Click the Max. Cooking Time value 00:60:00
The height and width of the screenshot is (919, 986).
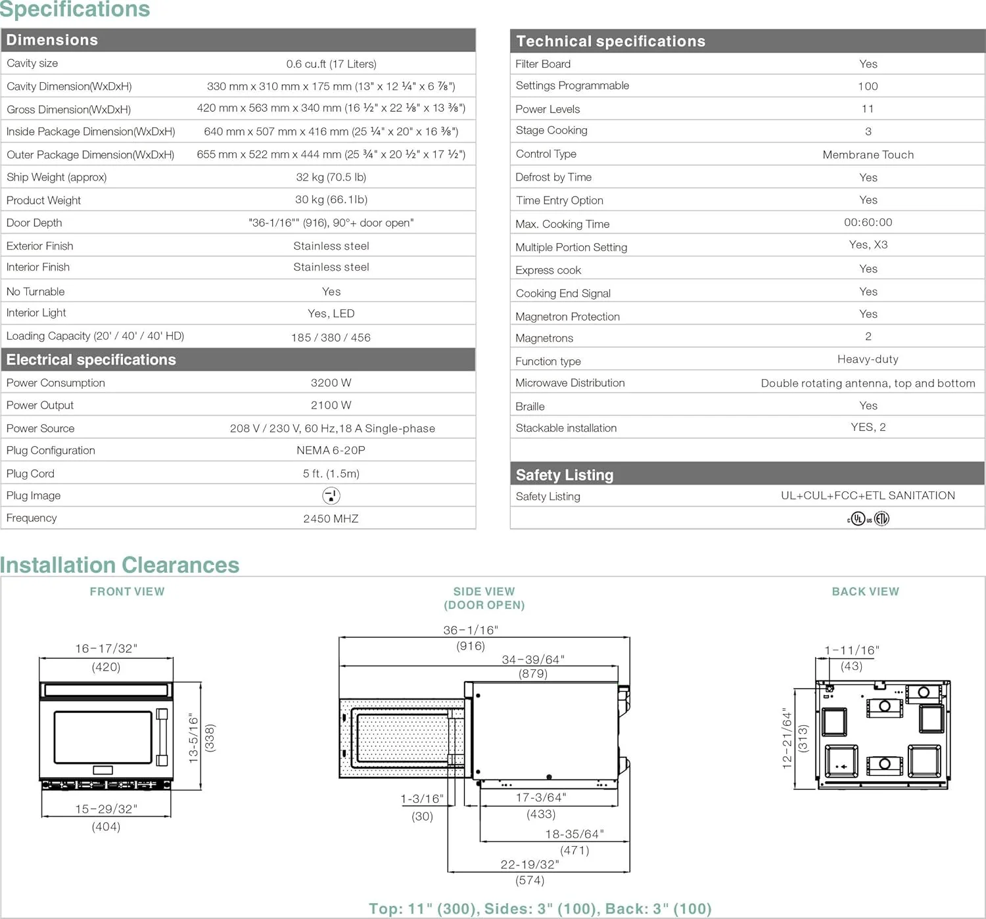[x=868, y=223]
